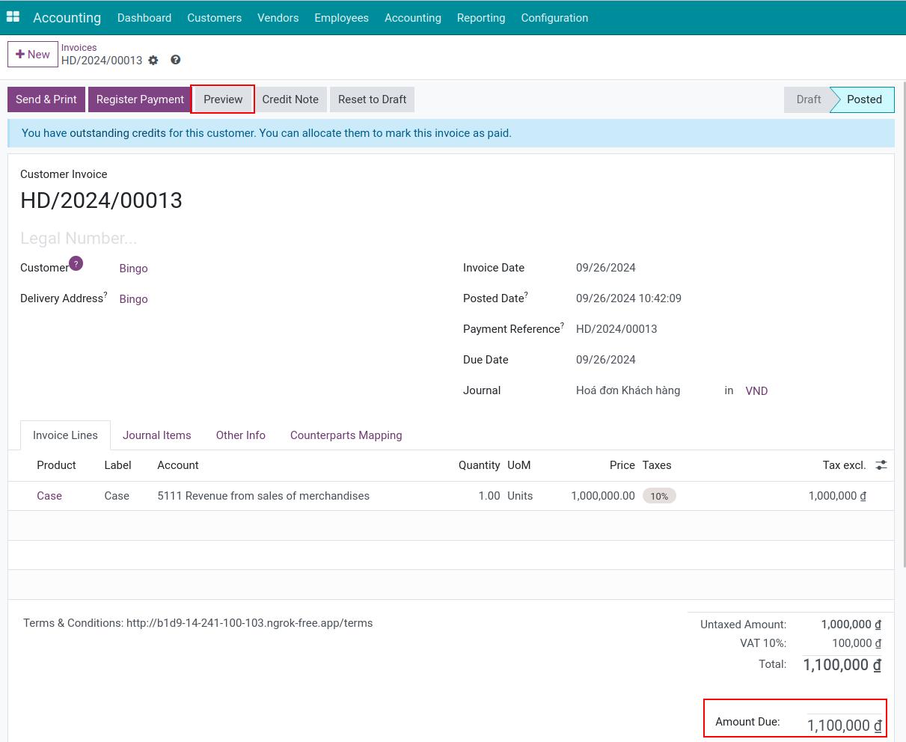Click the 10% tax tag

coord(659,496)
